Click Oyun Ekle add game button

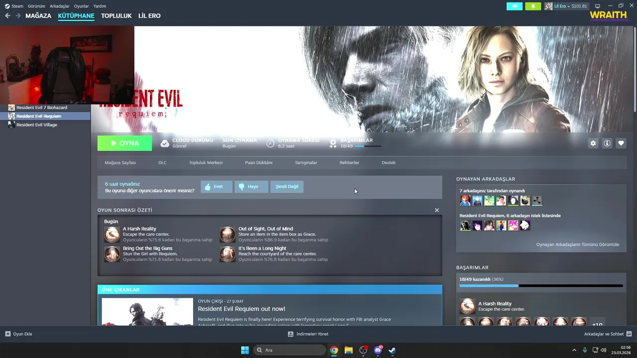pos(19,334)
